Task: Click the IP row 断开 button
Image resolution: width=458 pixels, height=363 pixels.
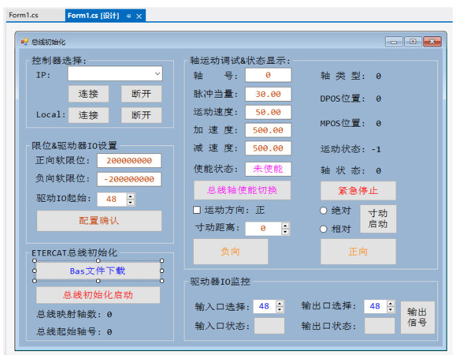Action: (x=141, y=94)
